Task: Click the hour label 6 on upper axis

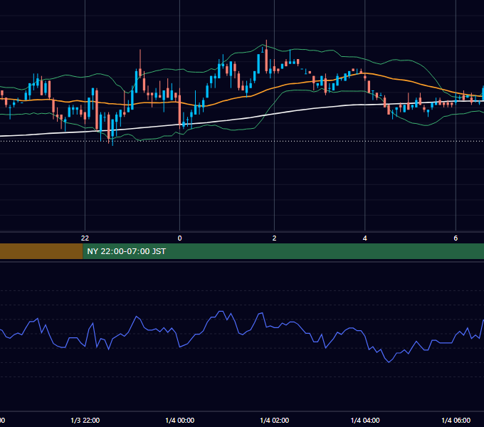Action: (456, 238)
